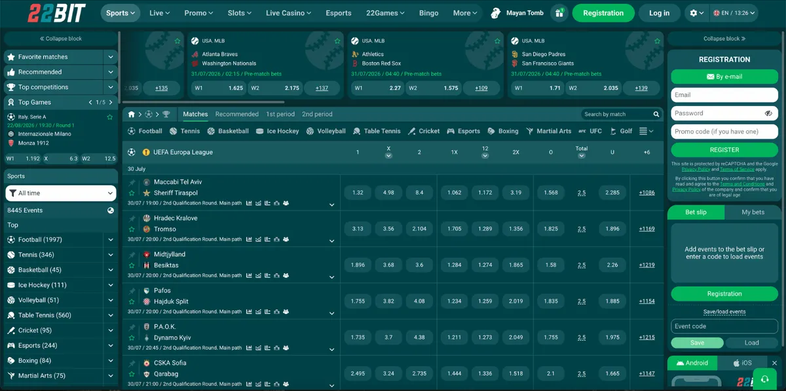
Task: Toggle password visibility eye icon
Action: 768,113
